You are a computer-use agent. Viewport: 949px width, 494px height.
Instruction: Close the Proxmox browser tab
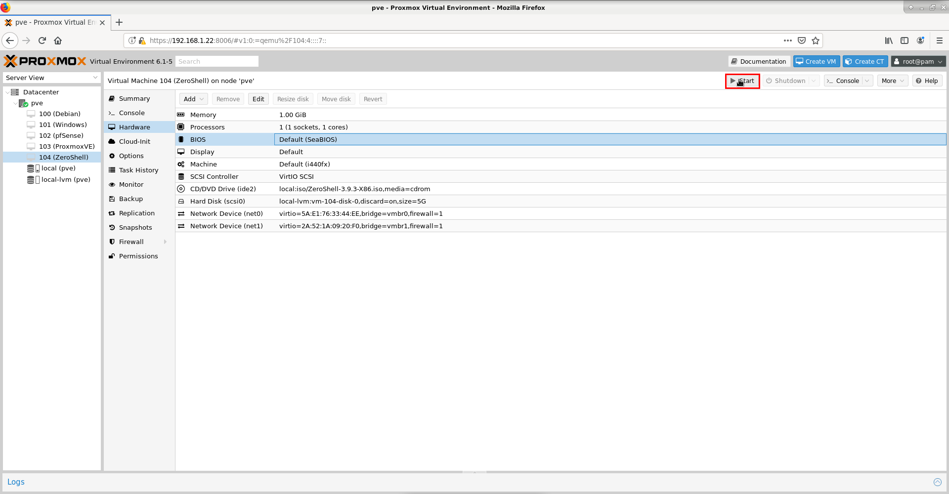pos(102,23)
